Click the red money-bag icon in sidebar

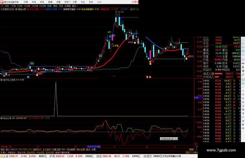click(x=243, y=67)
